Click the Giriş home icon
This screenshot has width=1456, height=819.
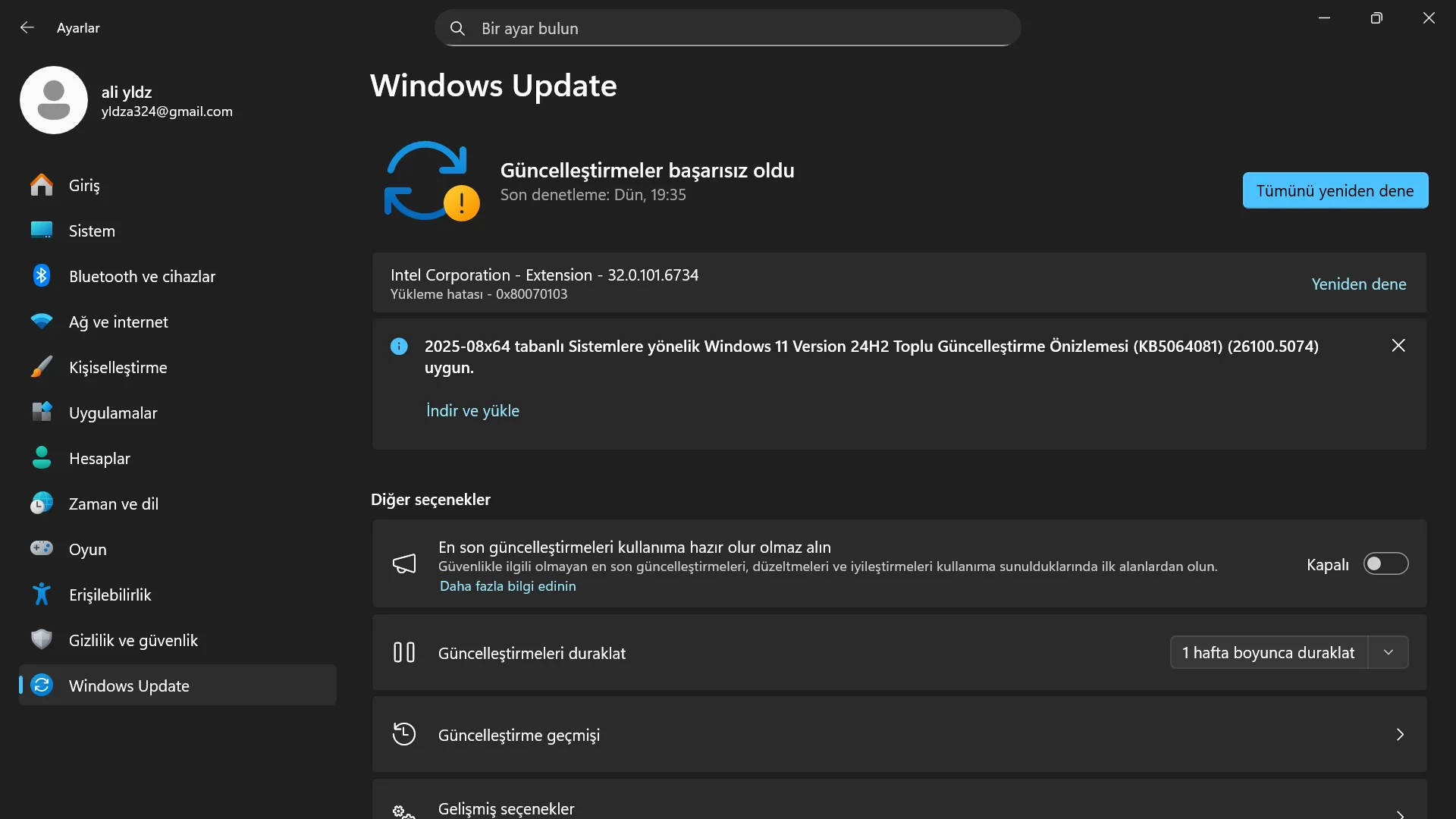tap(42, 185)
